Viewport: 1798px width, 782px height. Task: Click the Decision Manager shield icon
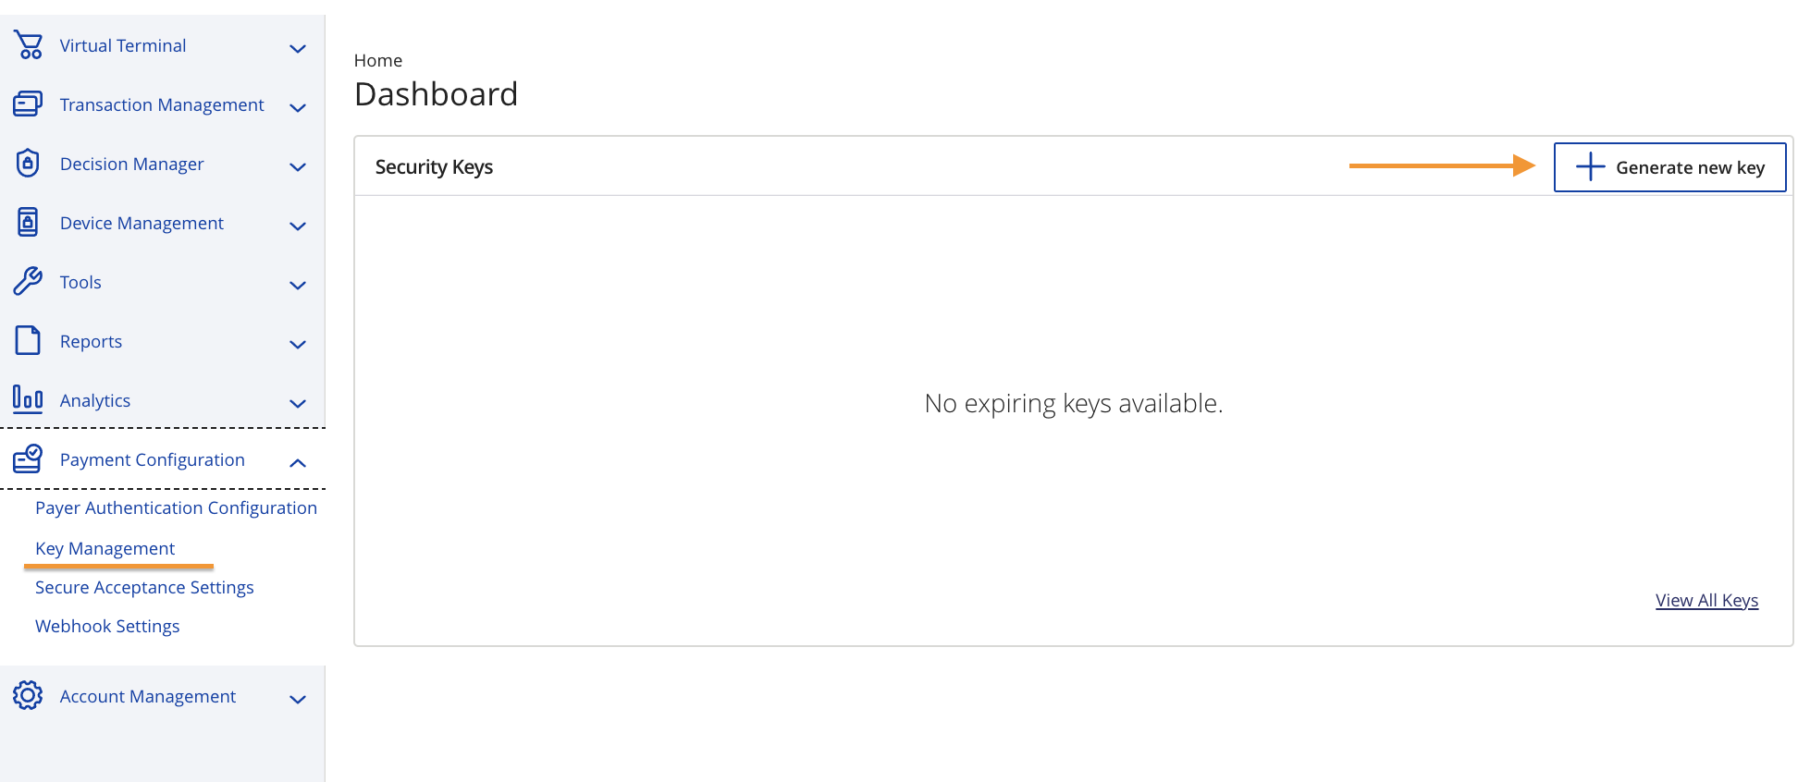point(28,164)
